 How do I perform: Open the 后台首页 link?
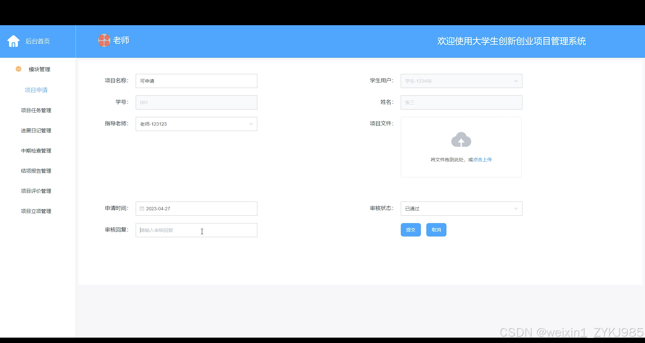pyautogui.click(x=38, y=41)
